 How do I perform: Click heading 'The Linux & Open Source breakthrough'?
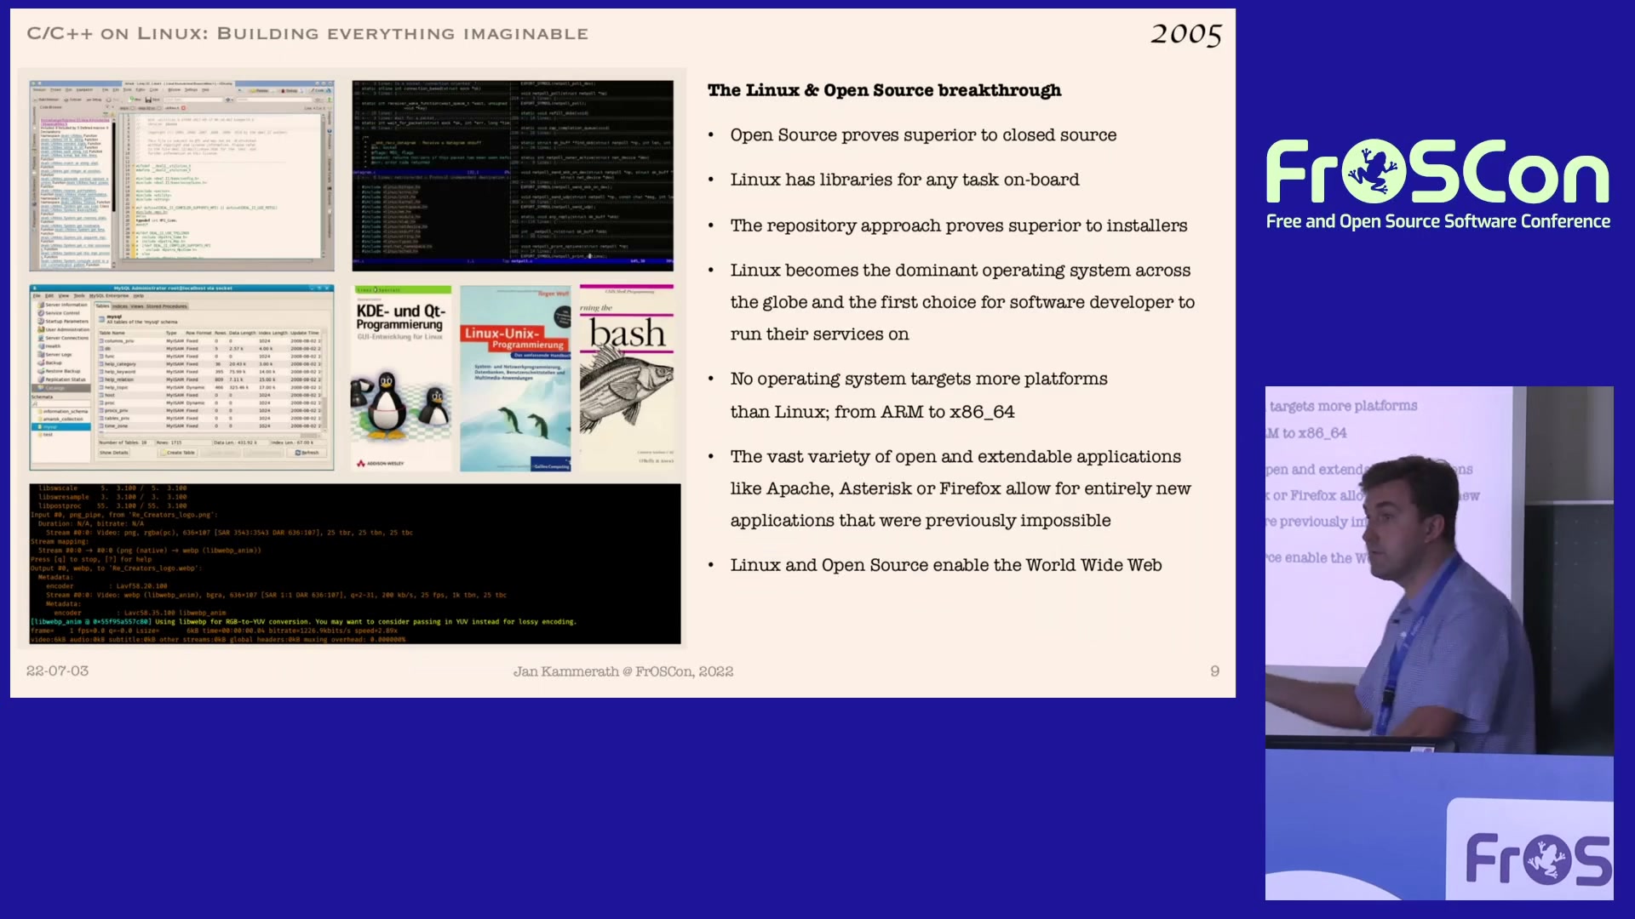pyautogui.click(x=884, y=90)
